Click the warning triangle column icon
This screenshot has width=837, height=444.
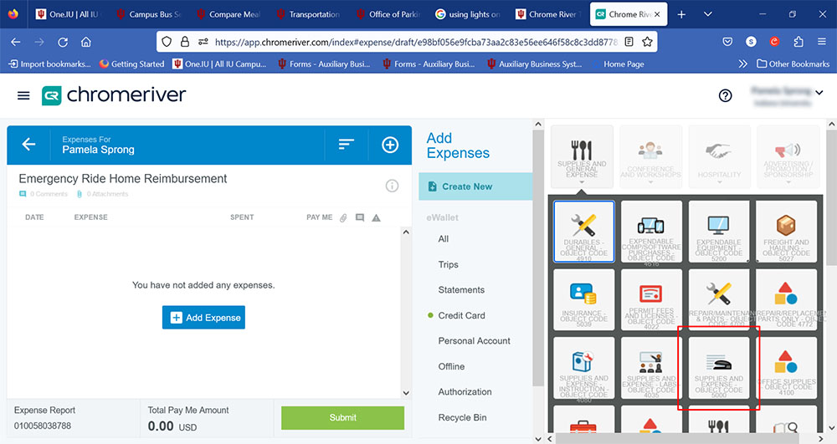point(377,217)
